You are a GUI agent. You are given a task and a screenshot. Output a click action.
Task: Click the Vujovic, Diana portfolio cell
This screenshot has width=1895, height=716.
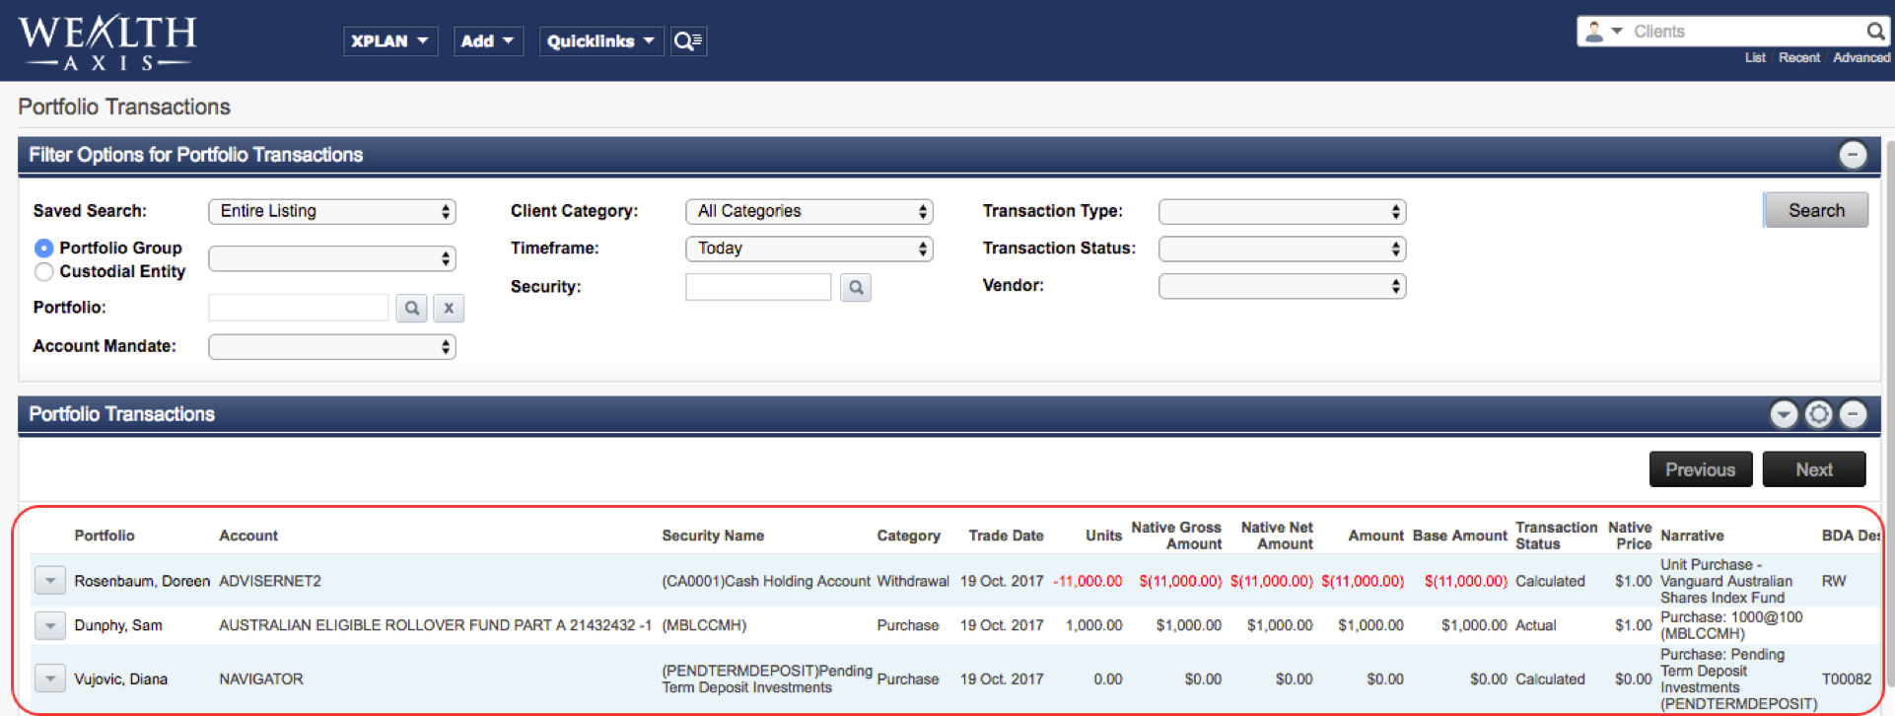click(x=120, y=679)
